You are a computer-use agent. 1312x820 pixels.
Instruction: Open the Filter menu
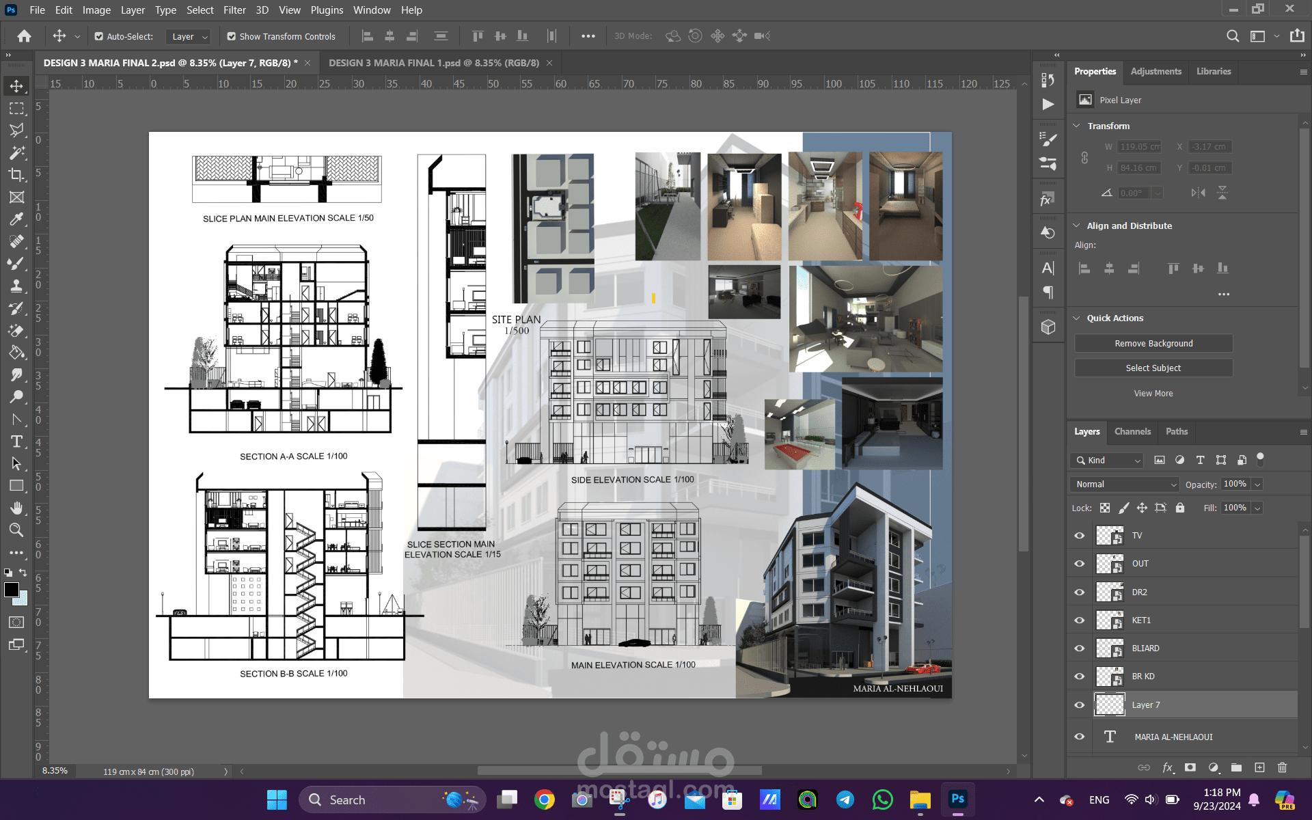[234, 10]
